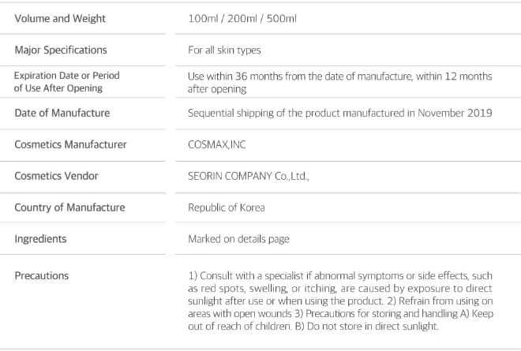
Task: Select the SEORIN COMPANY Co.,Ltd. text
Action: [249, 176]
